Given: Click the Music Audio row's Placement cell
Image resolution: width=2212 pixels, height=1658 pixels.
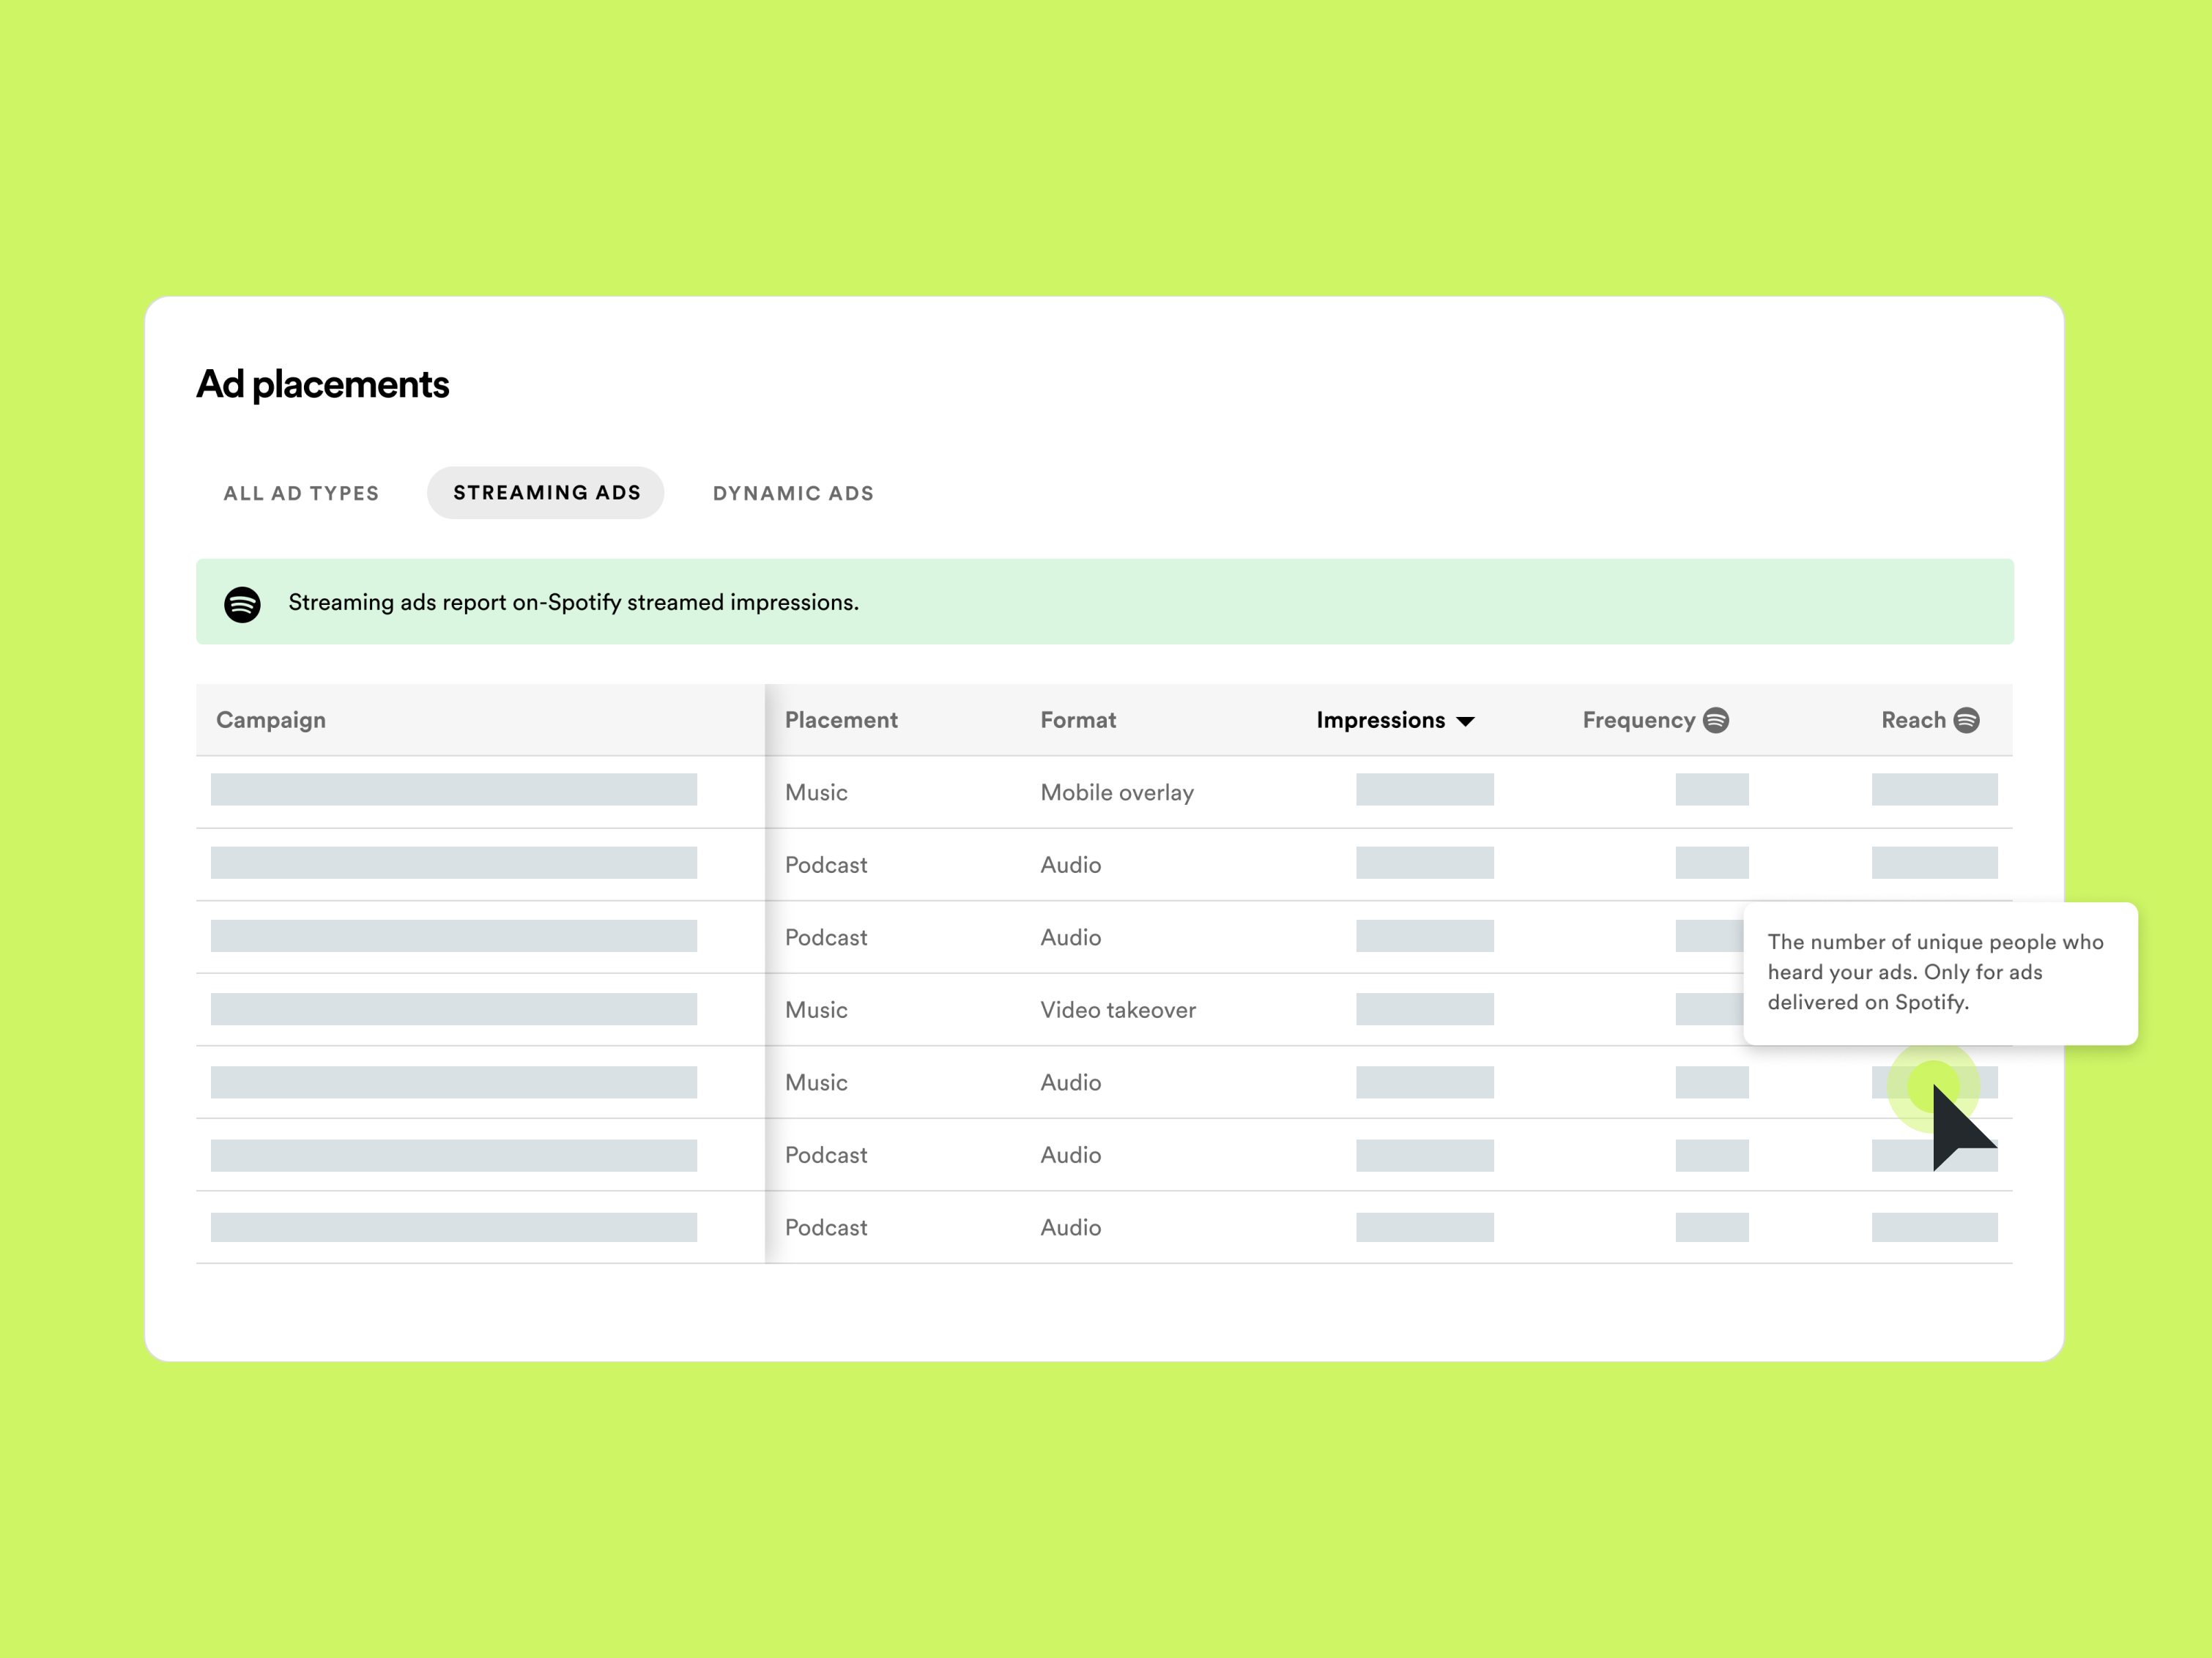Looking at the screenshot, I should (x=816, y=1082).
